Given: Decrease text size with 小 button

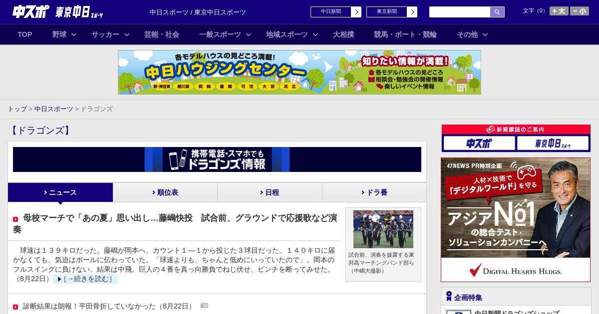Looking at the screenshot, I should click(x=580, y=11).
